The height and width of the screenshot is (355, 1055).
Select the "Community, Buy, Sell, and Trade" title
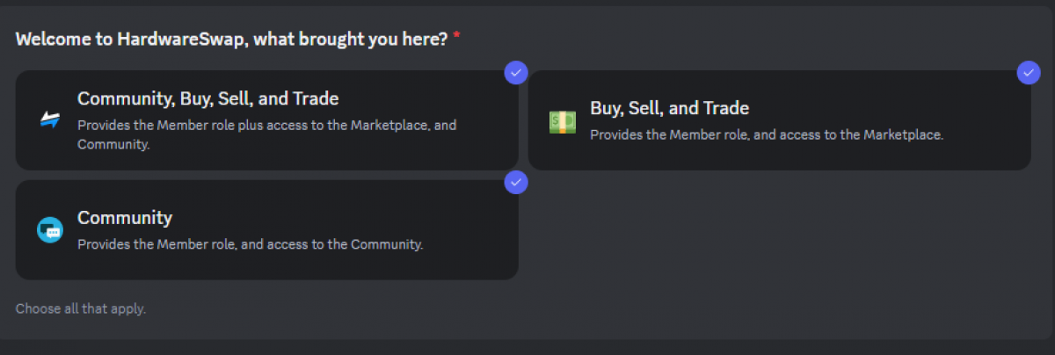point(207,98)
